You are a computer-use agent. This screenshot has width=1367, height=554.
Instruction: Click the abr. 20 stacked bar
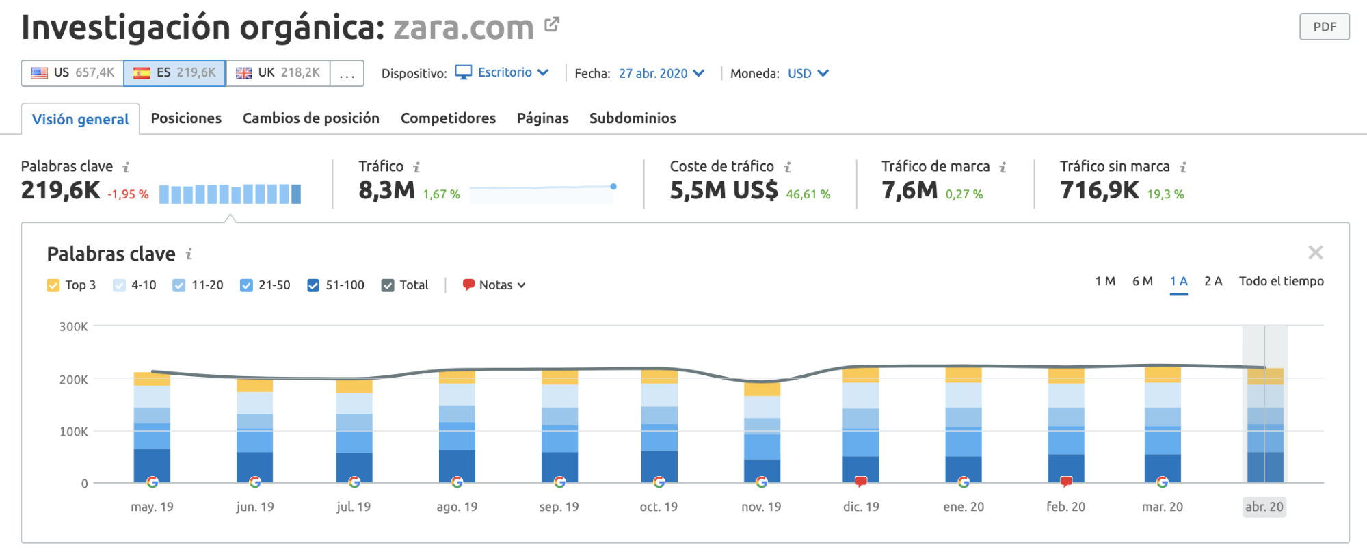(1265, 424)
